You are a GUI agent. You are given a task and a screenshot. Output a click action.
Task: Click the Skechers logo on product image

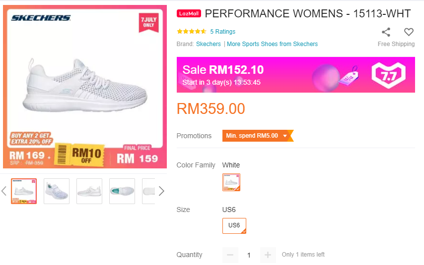coord(41,18)
